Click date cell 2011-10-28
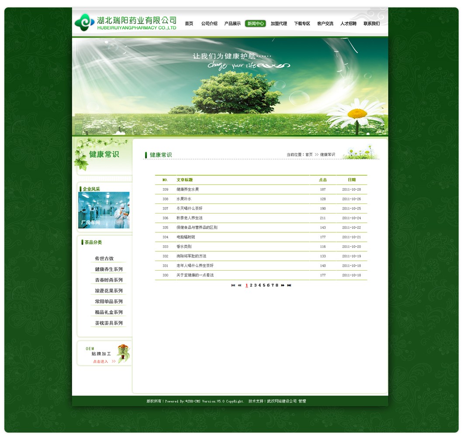 tap(351, 189)
